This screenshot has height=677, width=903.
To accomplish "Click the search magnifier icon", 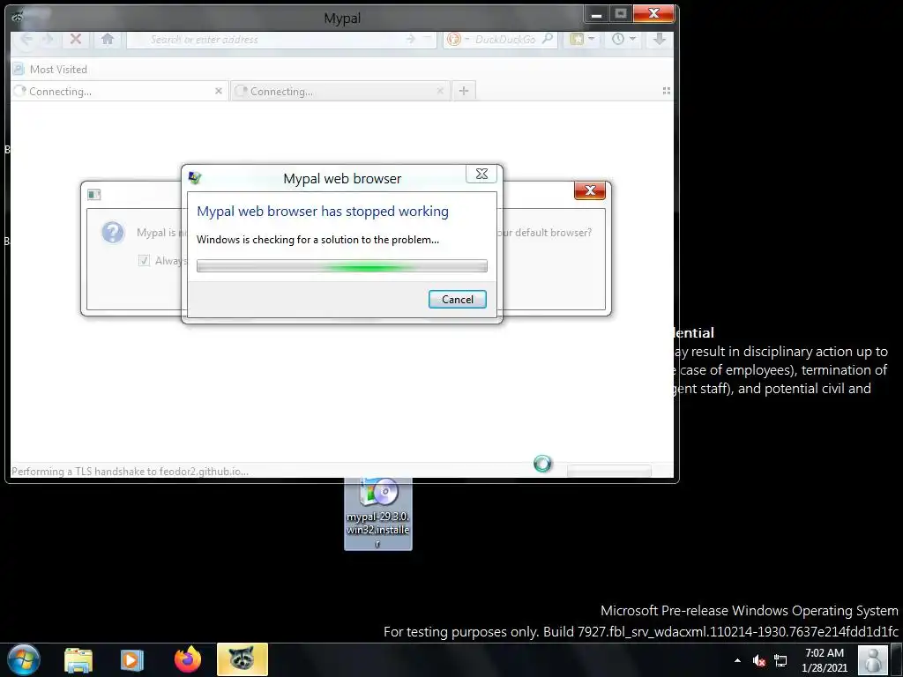I will [548, 39].
